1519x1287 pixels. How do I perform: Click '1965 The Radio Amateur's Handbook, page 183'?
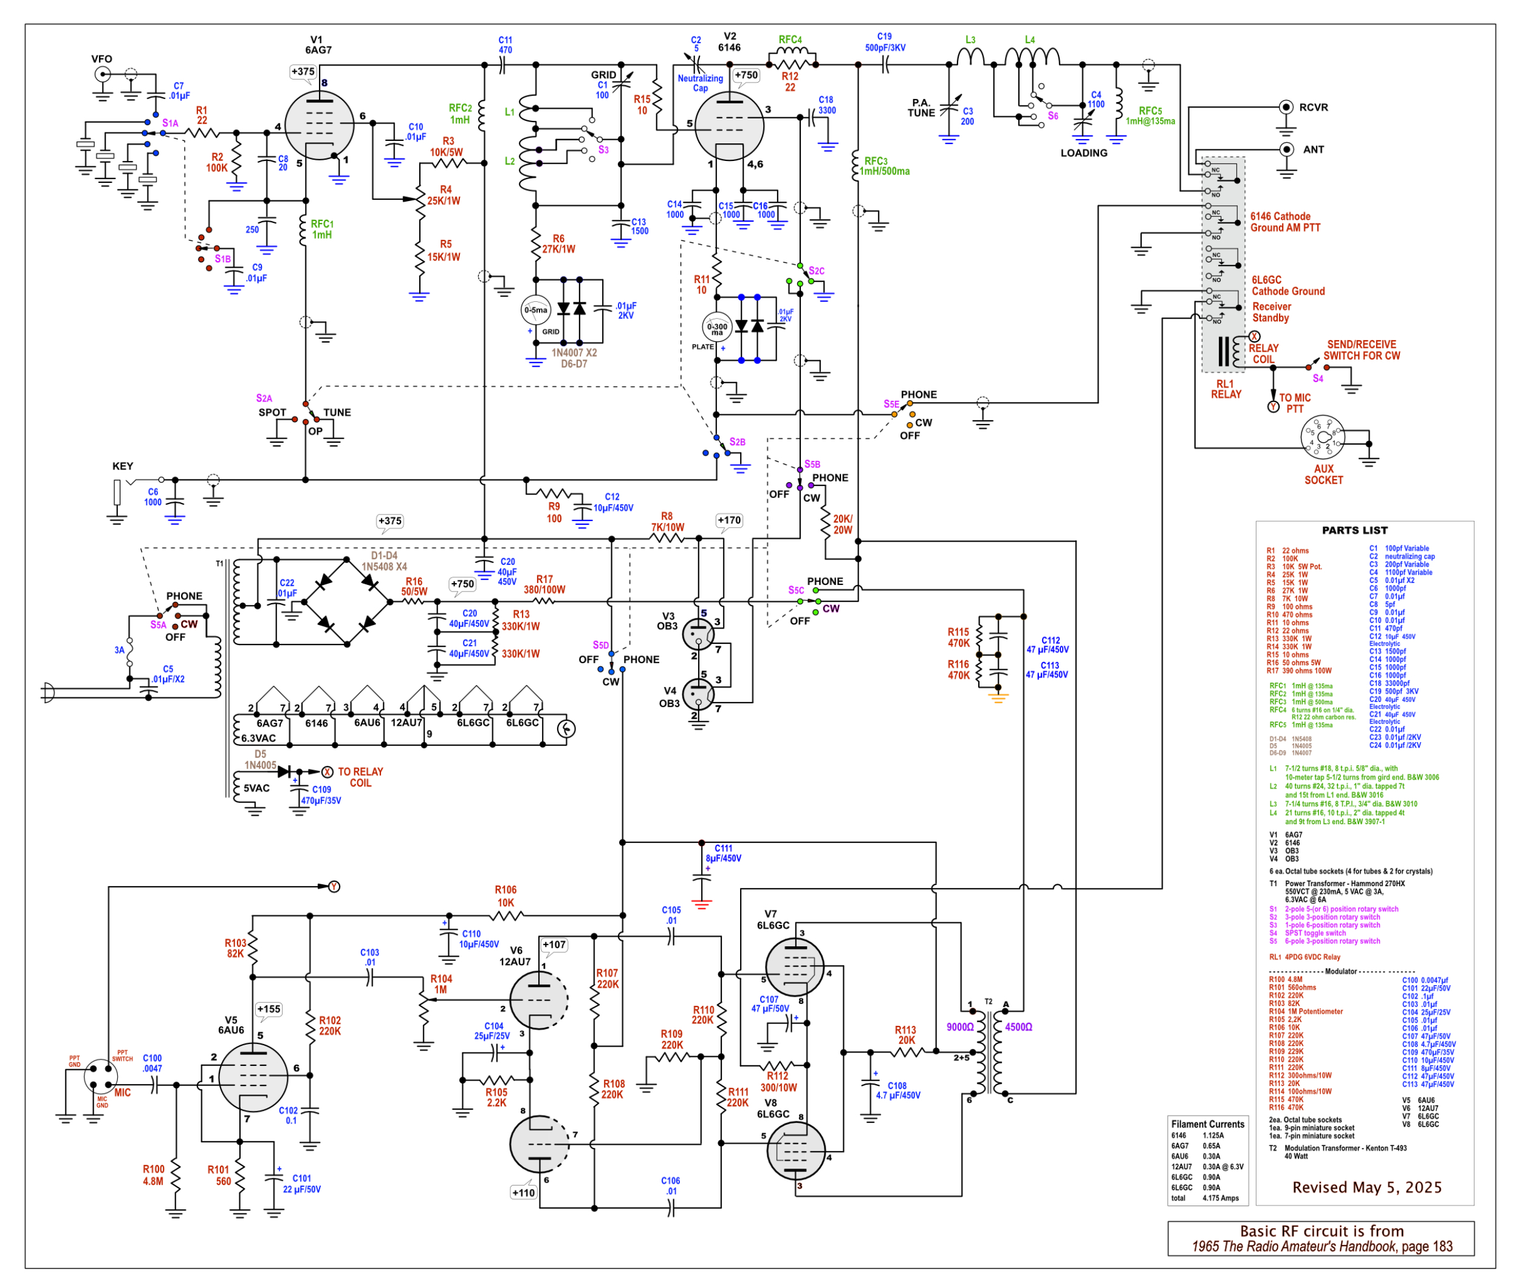click(x=1322, y=1246)
